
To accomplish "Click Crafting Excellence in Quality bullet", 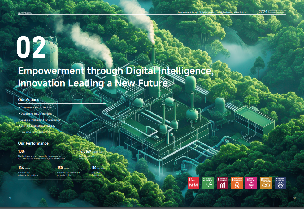I will (x=37, y=126).
